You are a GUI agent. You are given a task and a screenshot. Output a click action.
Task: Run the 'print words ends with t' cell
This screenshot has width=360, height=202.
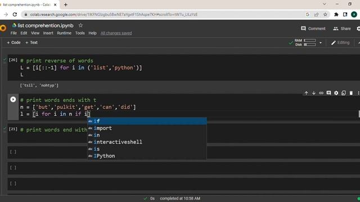13,99
